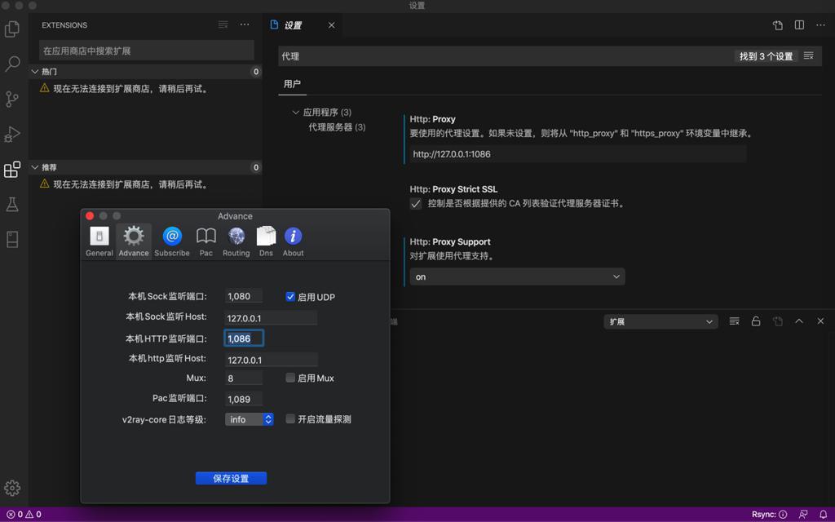Select the Advance gear tab
The height and width of the screenshot is (522, 835).
134,241
